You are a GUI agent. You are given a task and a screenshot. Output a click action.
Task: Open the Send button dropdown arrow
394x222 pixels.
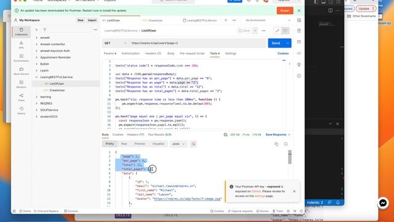(287, 43)
